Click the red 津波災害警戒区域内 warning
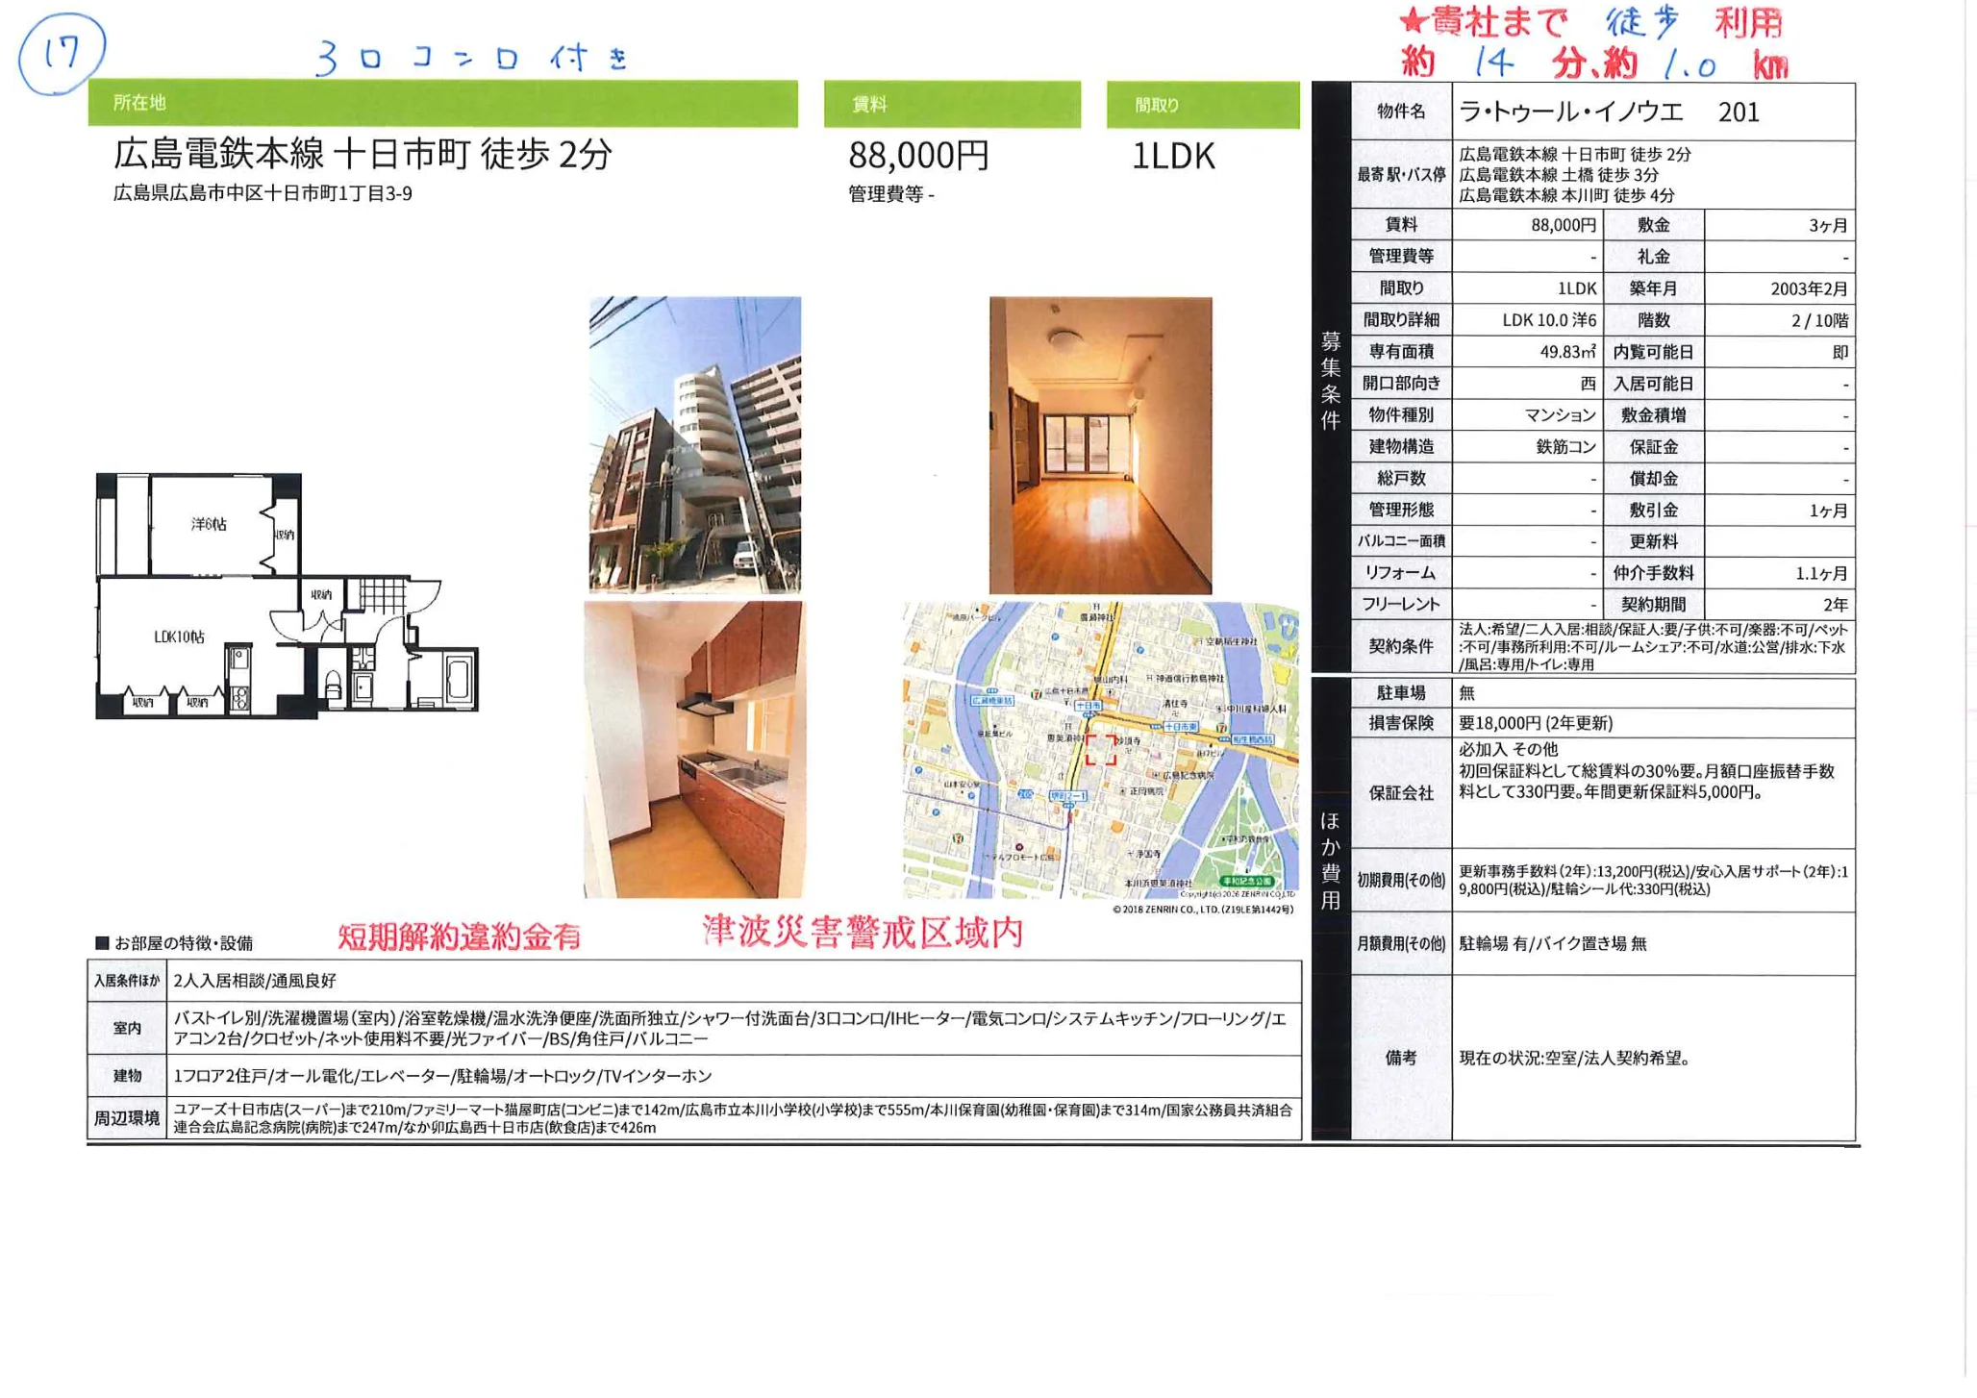1977x1398 pixels. pyautogui.click(x=863, y=932)
